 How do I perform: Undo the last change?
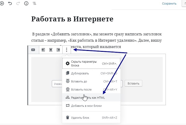click(x=10, y=3)
